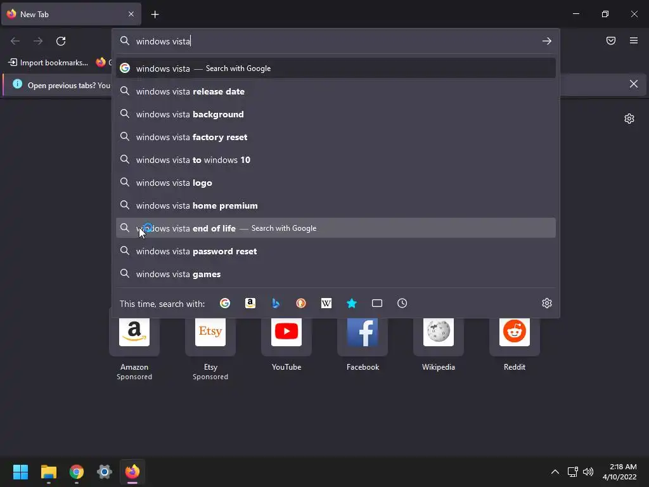
Task: Search this time with Google icon
Action: (225, 303)
